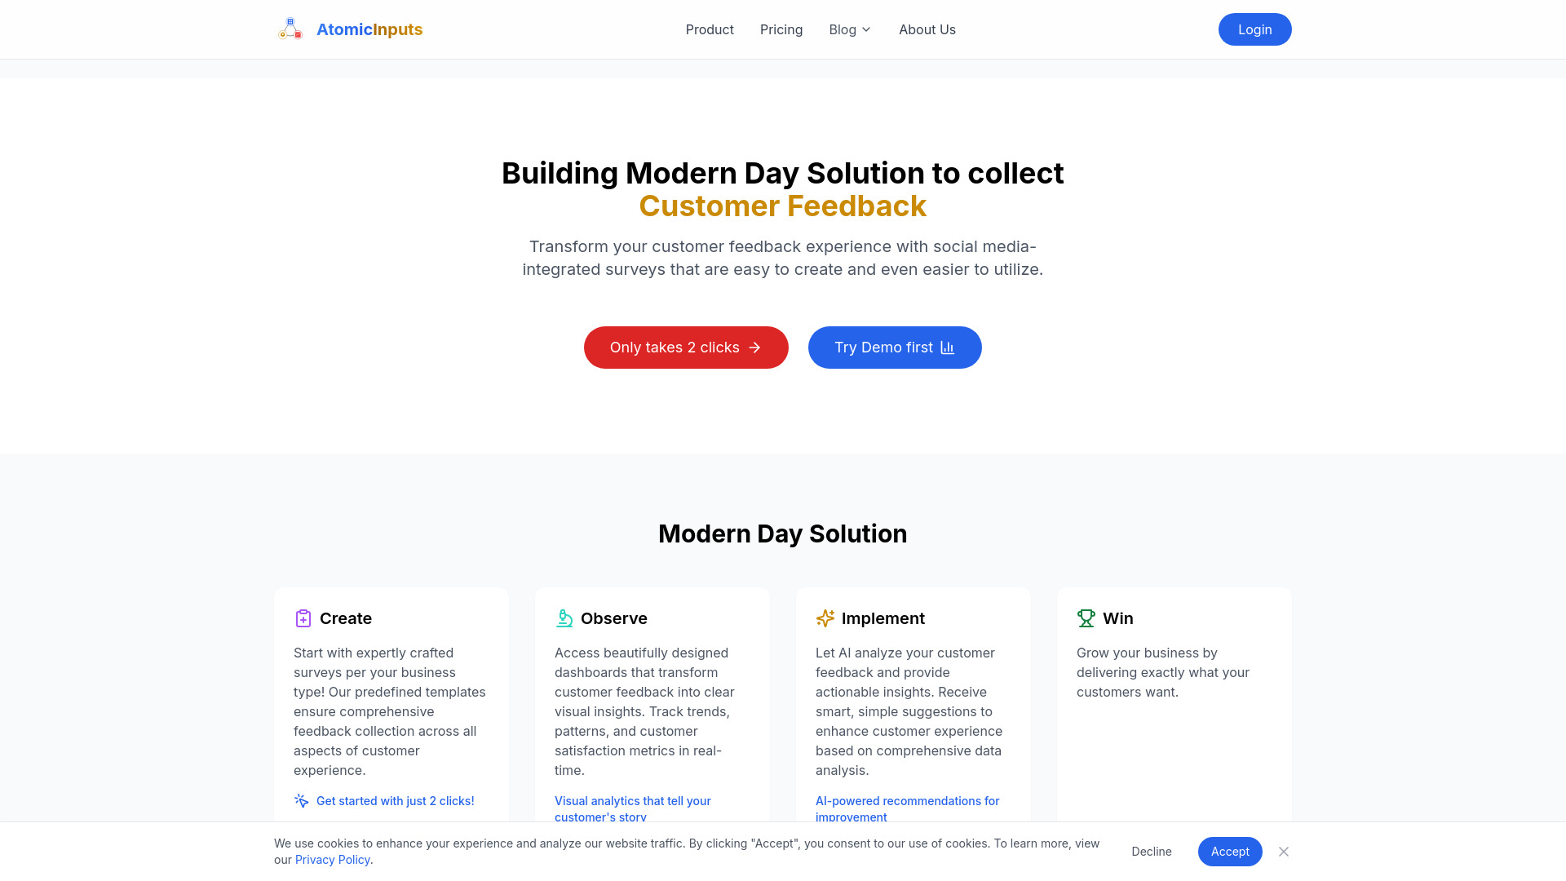Click the Create section clipboard icon
Image resolution: width=1566 pixels, height=881 pixels.
(303, 618)
